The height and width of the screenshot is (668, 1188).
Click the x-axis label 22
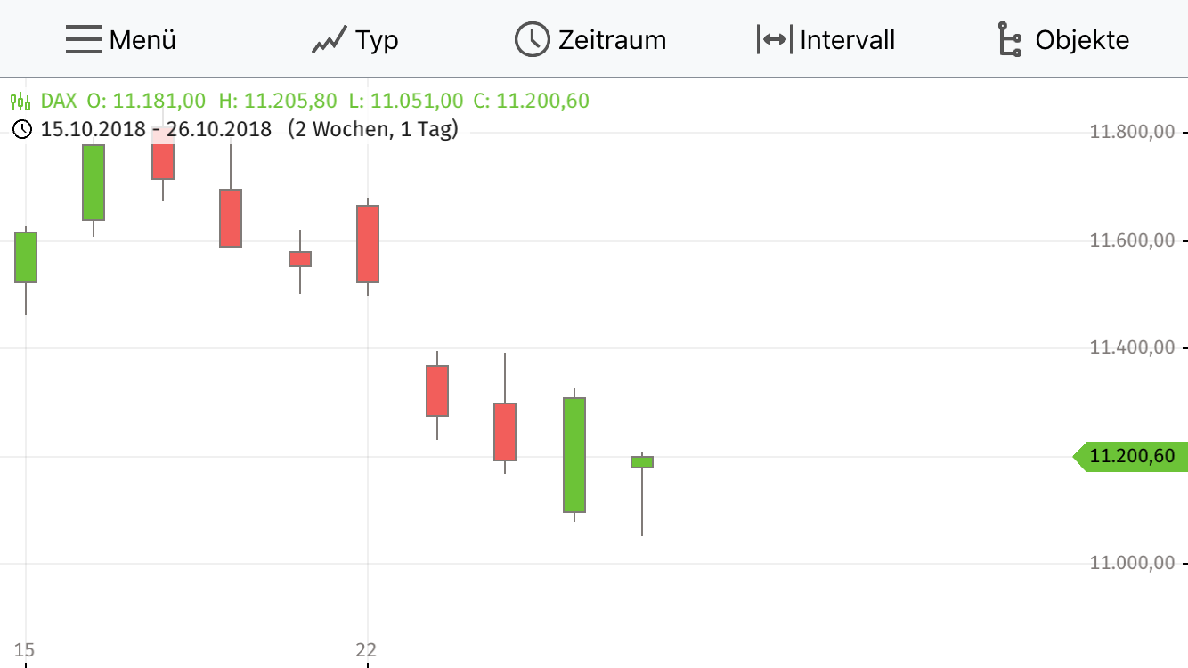(x=366, y=651)
